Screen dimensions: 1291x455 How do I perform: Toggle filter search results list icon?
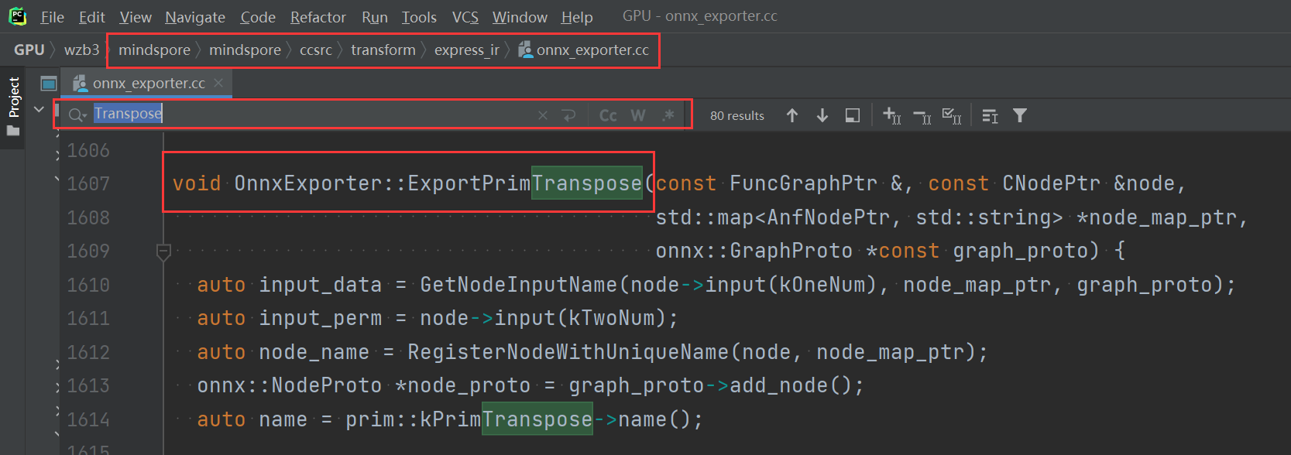pyautogui.click(x=990, y=115)
